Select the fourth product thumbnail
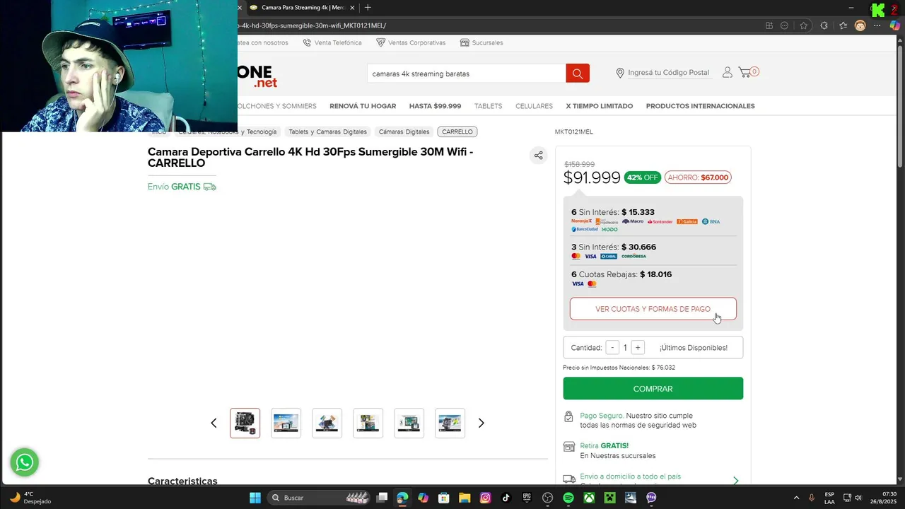Viewport: 905px width, 509px height. [368, 423]
